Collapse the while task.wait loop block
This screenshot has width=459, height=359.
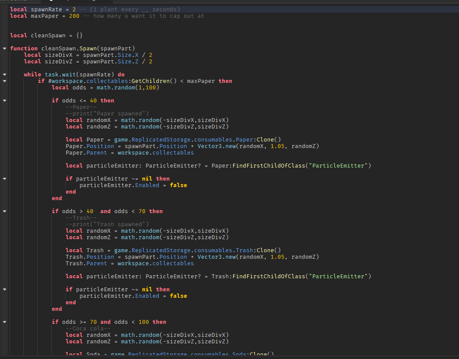pos(4,75)
